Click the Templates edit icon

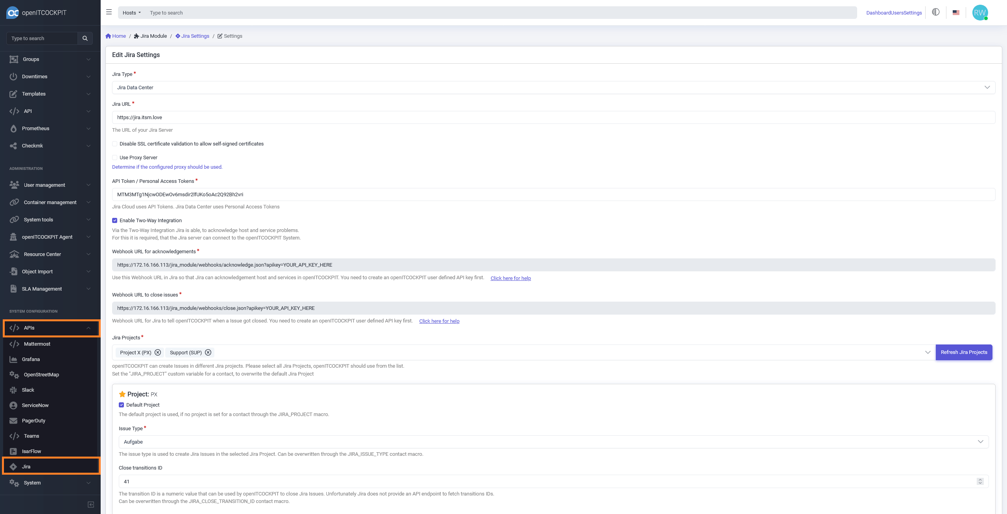[x=13, y=94]
